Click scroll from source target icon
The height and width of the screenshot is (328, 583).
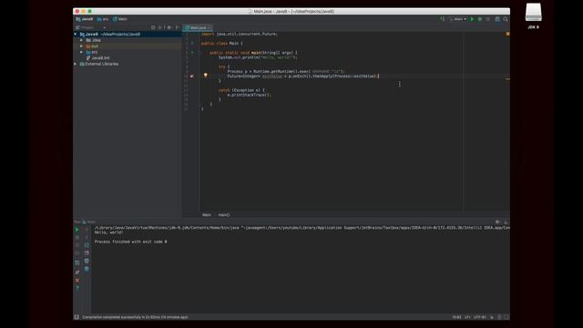[x=153, y=27]
